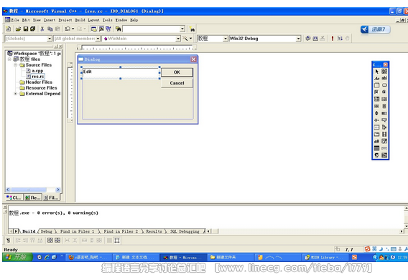Image resolution: width=408 pixels, height=280 pixels.
Task: Open the Win32 Debug configuration dropdown
Action: (x=298, y=39)
